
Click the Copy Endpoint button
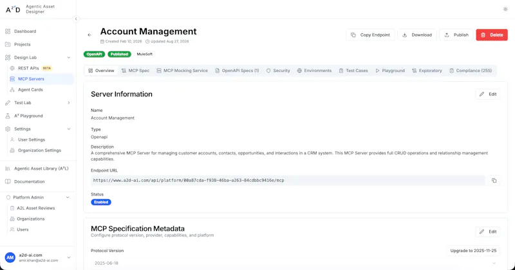(x=370, y=35)
